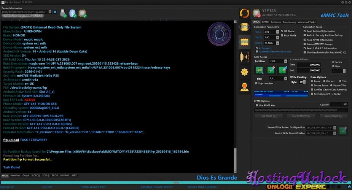
Task: Open the Partition USER dropdown
Action: click(285, 61)
